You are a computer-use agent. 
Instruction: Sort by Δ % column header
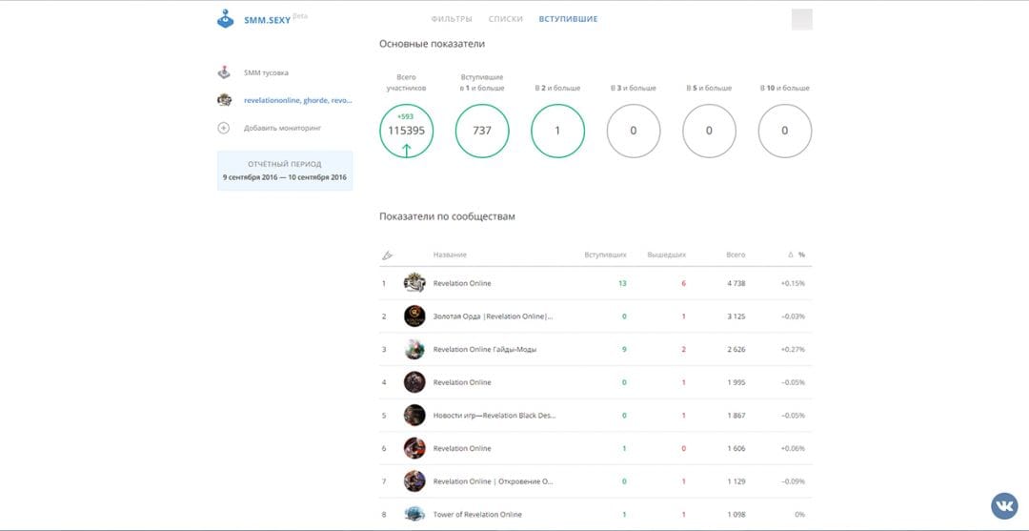point(796,255)
